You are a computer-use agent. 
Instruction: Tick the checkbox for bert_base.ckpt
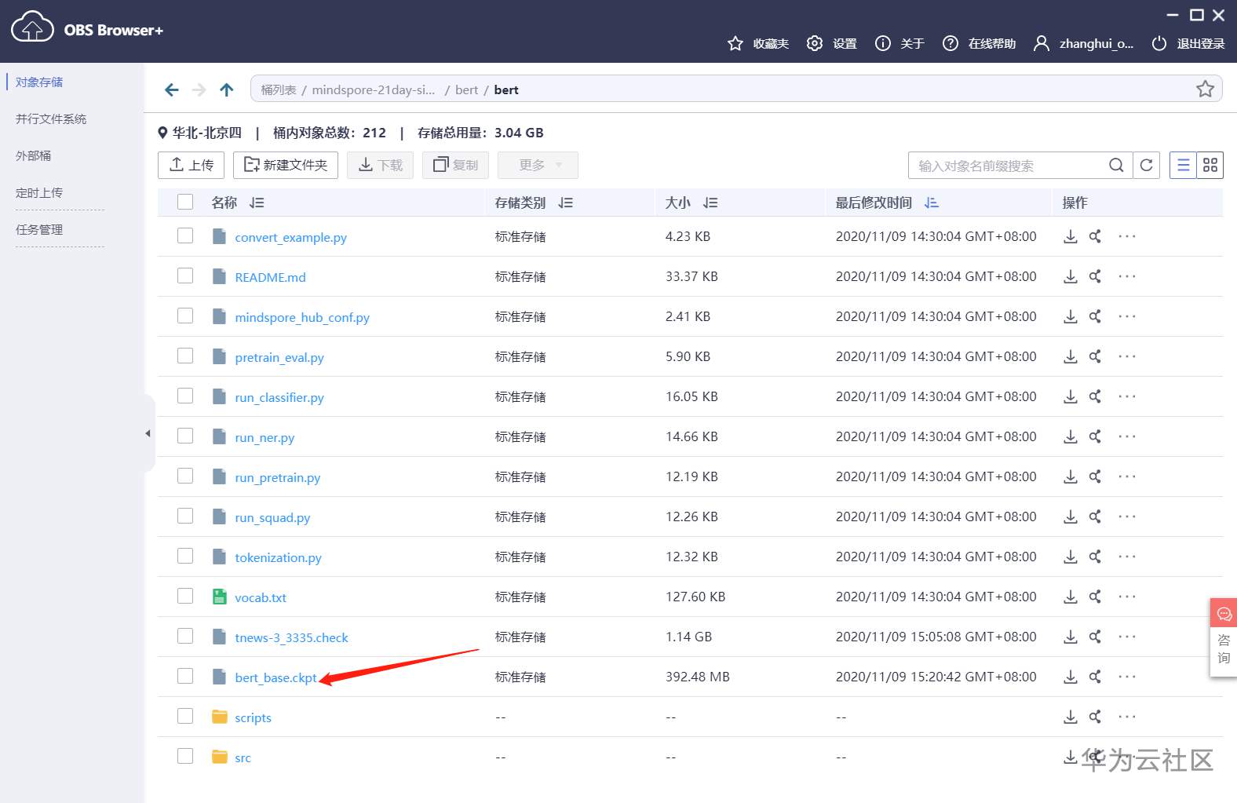click(x=185, y=676)
